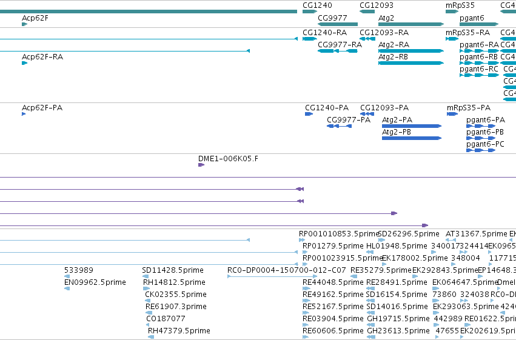Viewport: 516px width, 340px height.
Task: Click the DME1-006K05.F feature label
Action: (x=228, y=159)
